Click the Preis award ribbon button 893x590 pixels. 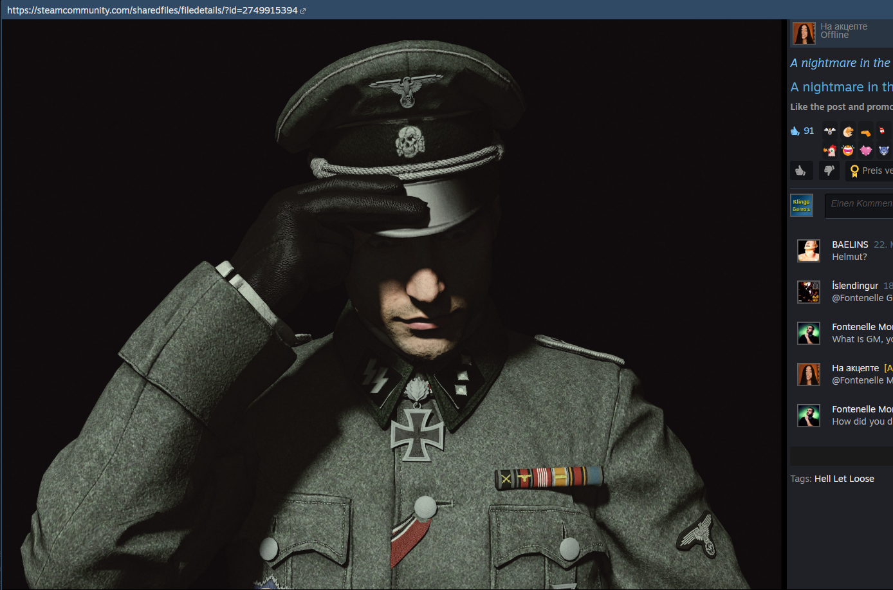coord(870,171)
